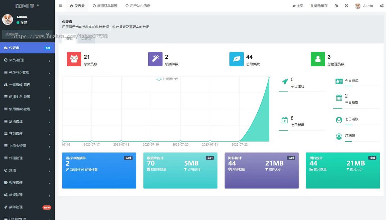Click the red new badge on 插件管理
Screen dimensions: 386x220
47,207
